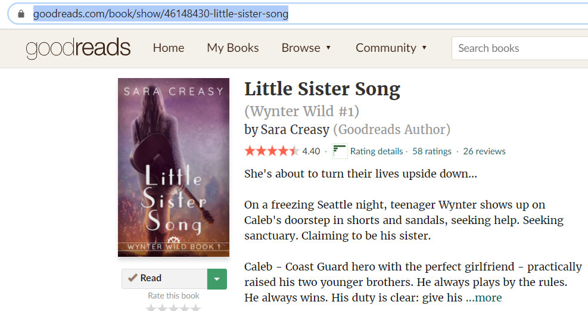The width and height of the screenshot is (588, 311).
Task: Jump to the 26 reviews
Action: pyautogui.click(x=484, y=151)
